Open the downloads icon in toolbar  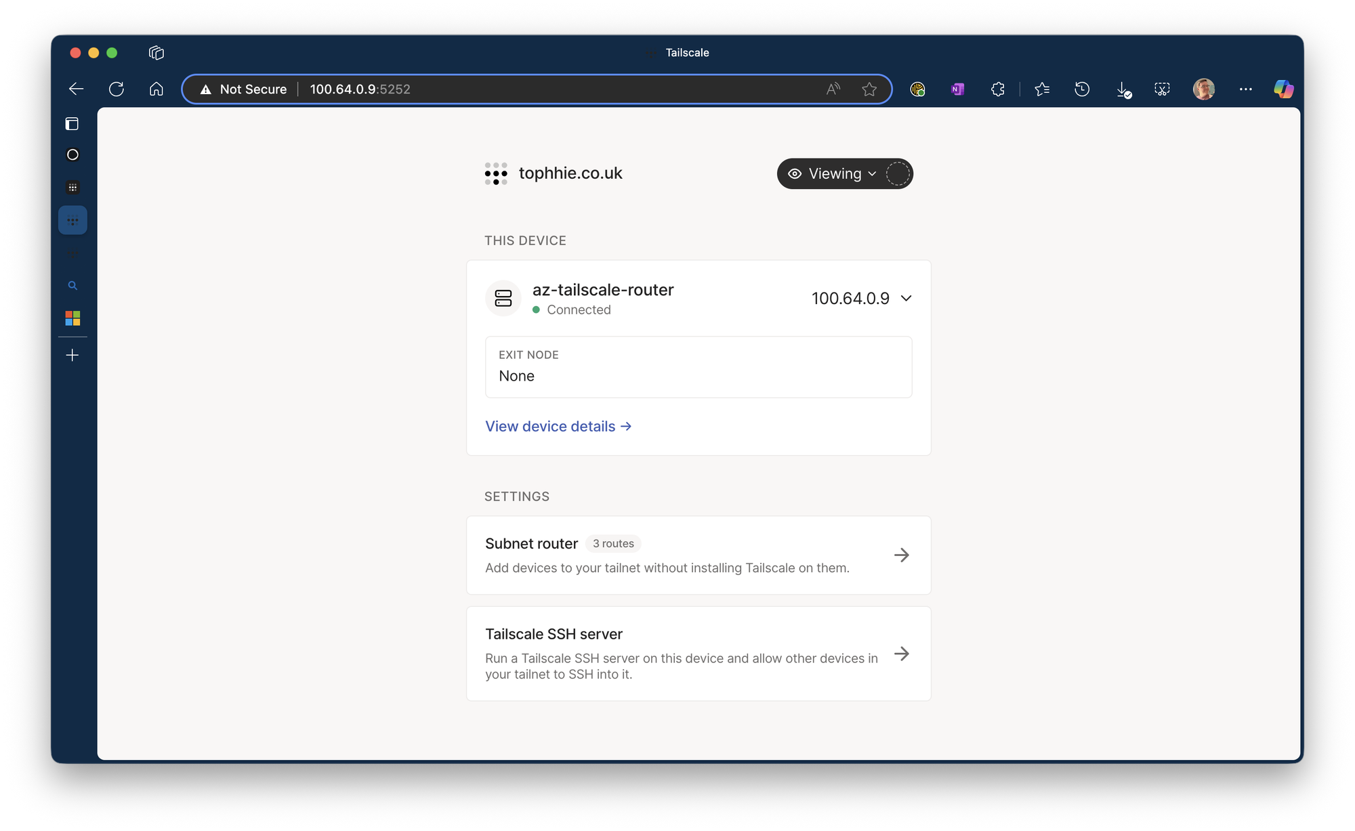click(x=1123, y=89)
